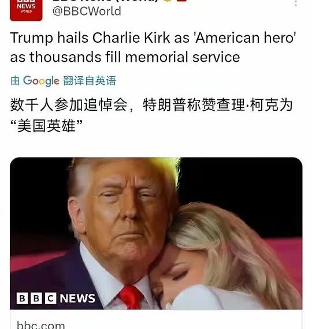The width and height of the screenshot is (312, 329).
Task: Click the red tie in preview photo
Action: 131,297
